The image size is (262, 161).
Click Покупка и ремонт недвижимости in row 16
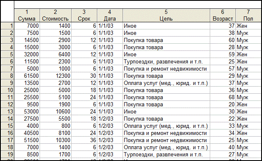click(166, 133)
